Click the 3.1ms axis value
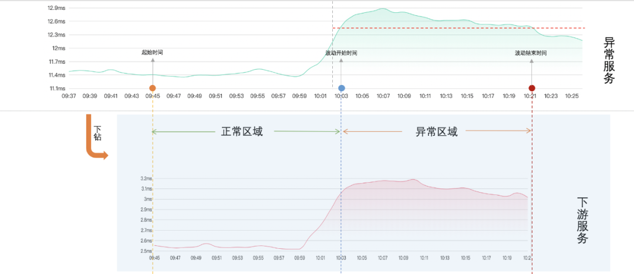 tap(146, 189)
